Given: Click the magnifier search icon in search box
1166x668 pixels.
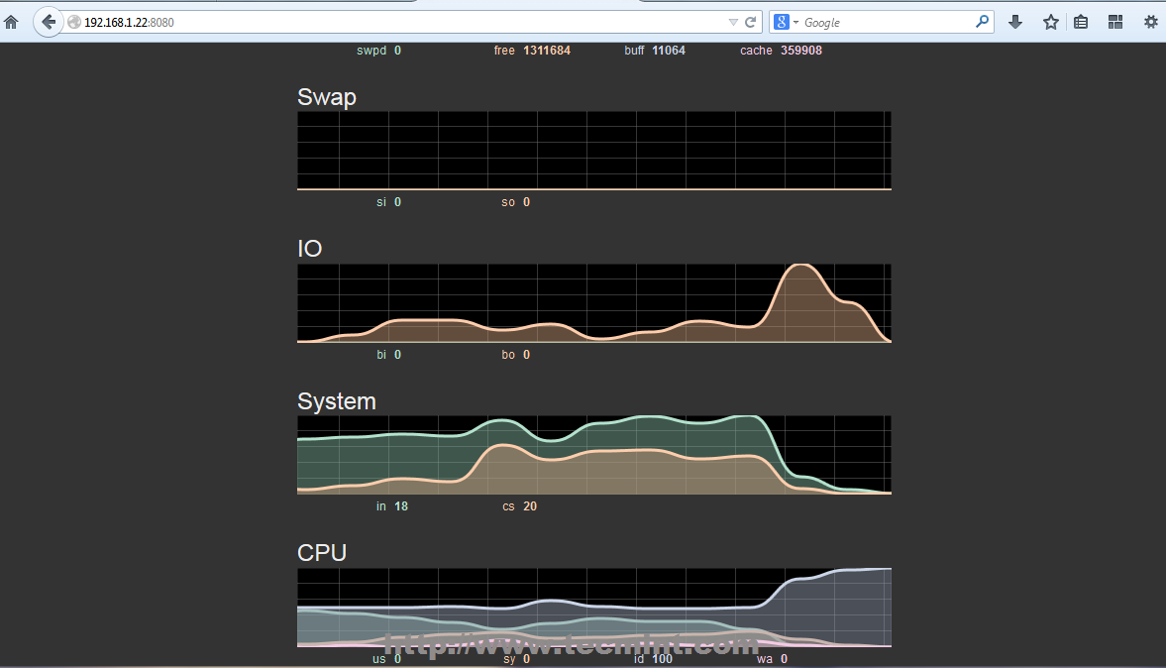Looking at the screenshot, I should click(982, 22).
